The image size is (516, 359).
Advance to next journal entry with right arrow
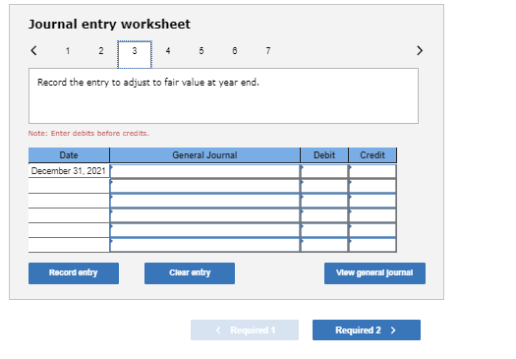tap(420, 50)
